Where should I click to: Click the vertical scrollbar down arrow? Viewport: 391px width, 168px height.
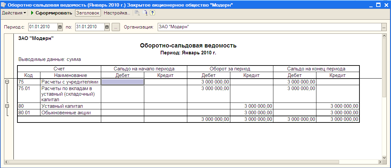384,158
